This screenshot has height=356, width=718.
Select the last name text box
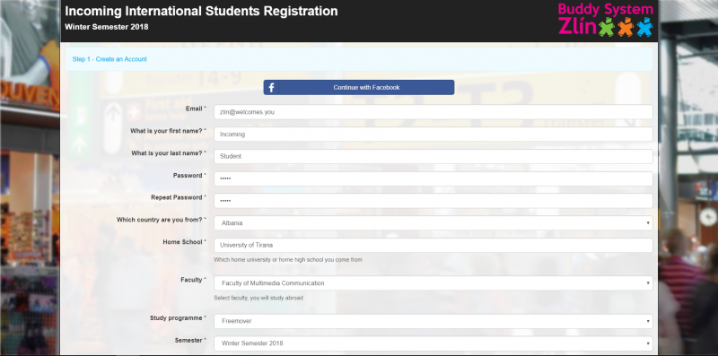point(433,157)
